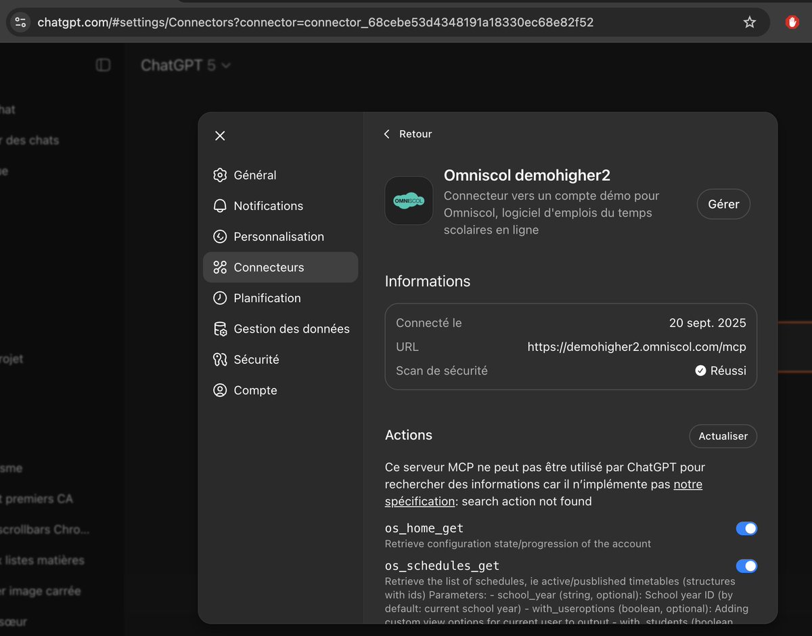
Task: Click the Connecteurs icon in sidebar
Action: (x=220, y=268)
